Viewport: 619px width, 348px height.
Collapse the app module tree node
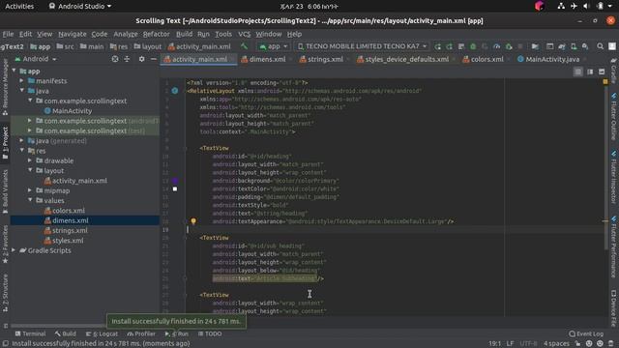[x=15, y=71]
